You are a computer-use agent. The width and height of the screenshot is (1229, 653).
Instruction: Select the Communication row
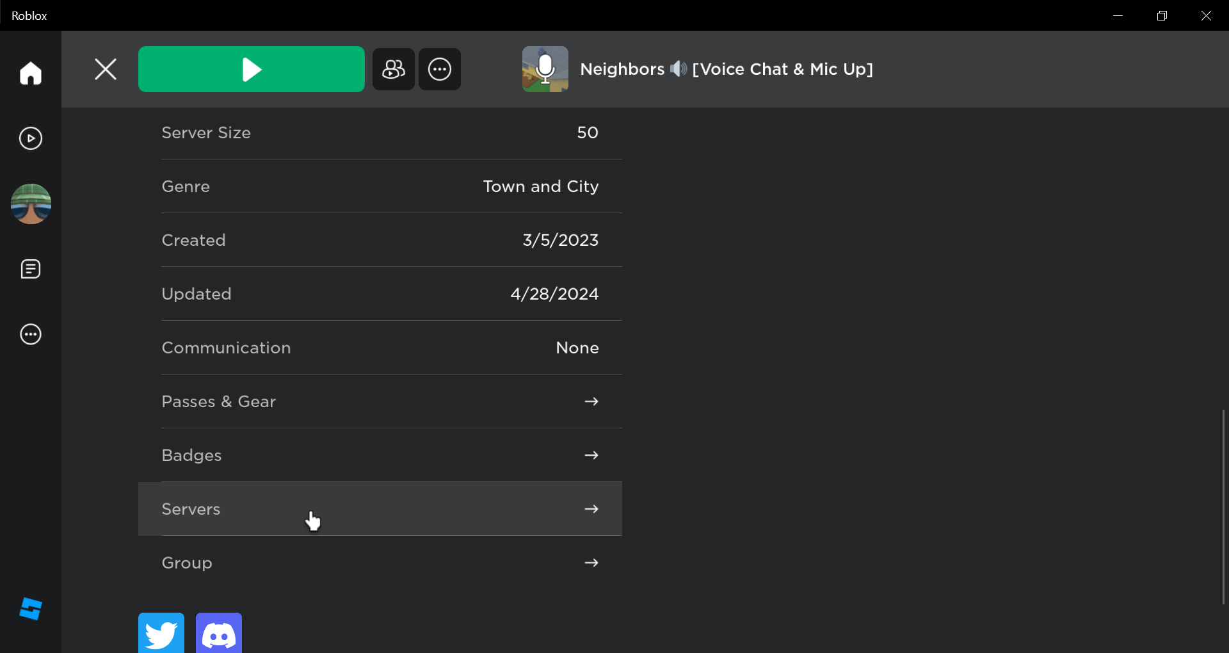click(380, 348)
